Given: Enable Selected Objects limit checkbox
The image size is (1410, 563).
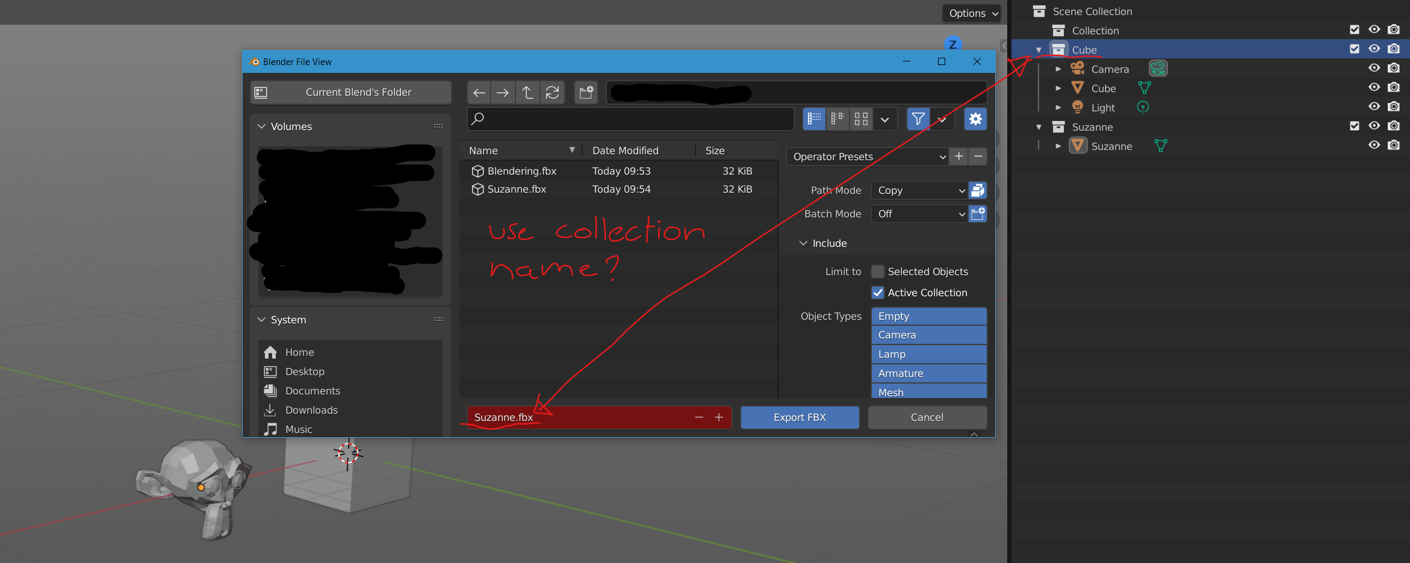Looking at the screenshot, I should point(878,272).
